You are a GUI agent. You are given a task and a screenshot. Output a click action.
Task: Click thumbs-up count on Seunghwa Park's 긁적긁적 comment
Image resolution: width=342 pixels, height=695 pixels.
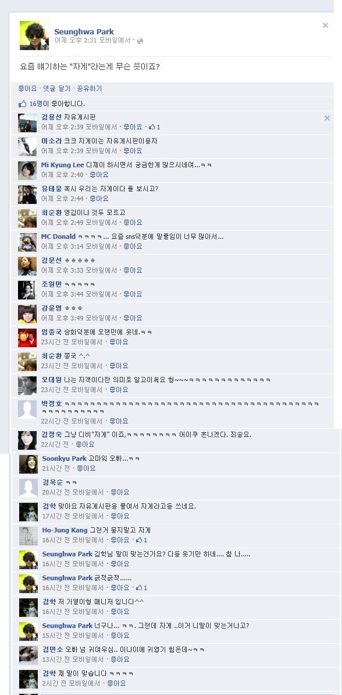[x=141, y=588]
